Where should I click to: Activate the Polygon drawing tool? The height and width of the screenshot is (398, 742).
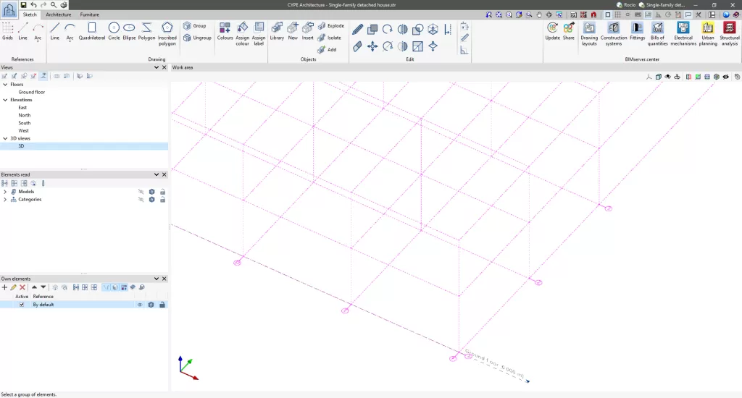(x=146, y=31)
